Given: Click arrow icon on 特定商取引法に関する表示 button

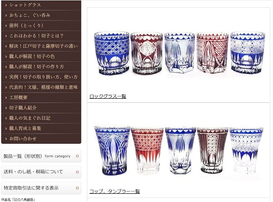Looking at the screenshot, I should tap(77, 188).
